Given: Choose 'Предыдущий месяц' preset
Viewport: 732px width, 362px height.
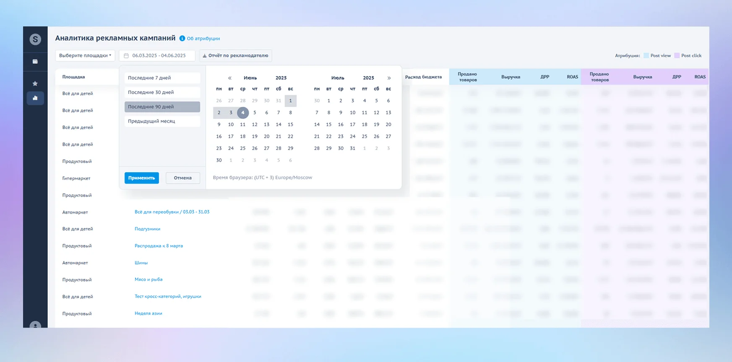Looking at the screenshot, I should tap(162, 121).
